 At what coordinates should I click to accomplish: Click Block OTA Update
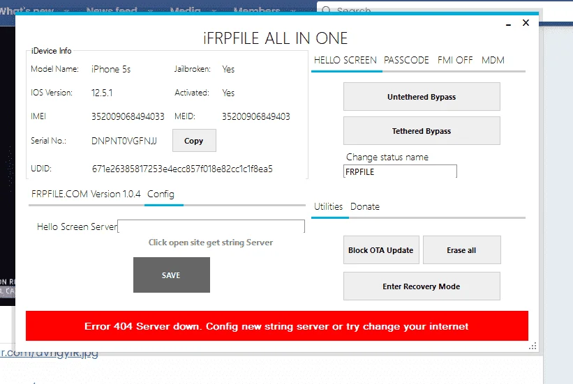(381, 250)
